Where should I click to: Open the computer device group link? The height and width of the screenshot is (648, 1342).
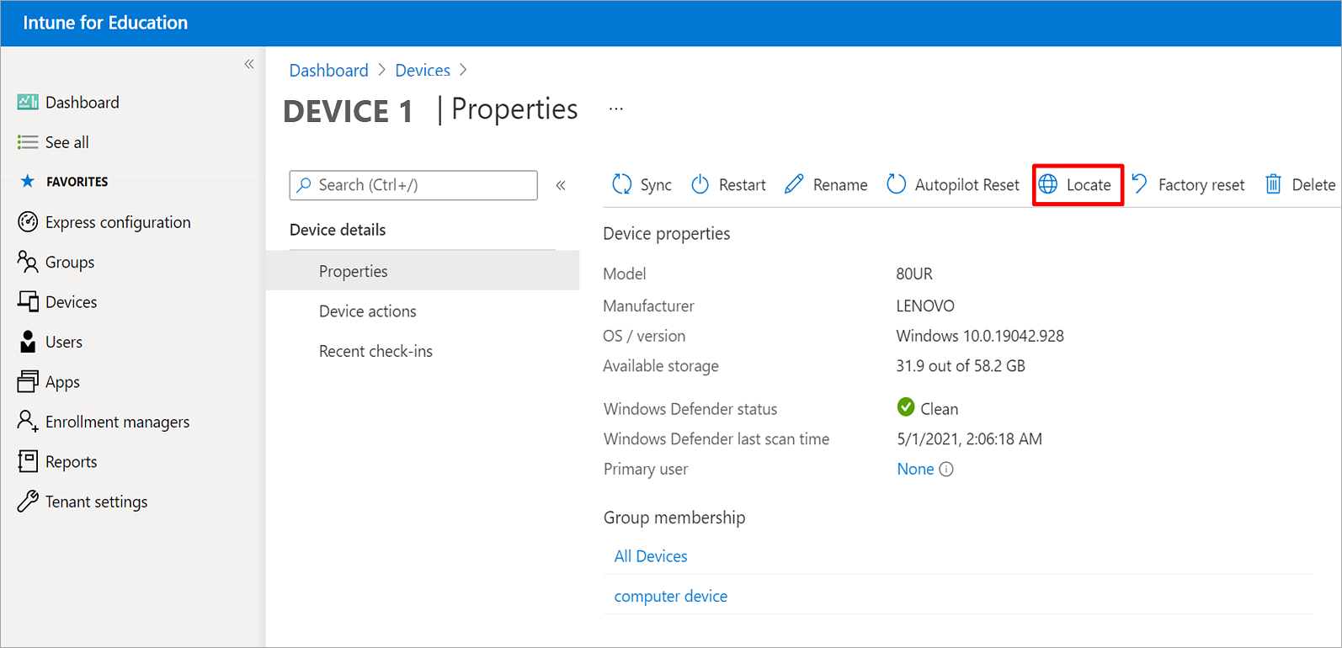[x=671, y=596]
